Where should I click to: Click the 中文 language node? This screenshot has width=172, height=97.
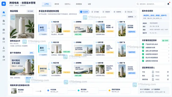(43, 28)
